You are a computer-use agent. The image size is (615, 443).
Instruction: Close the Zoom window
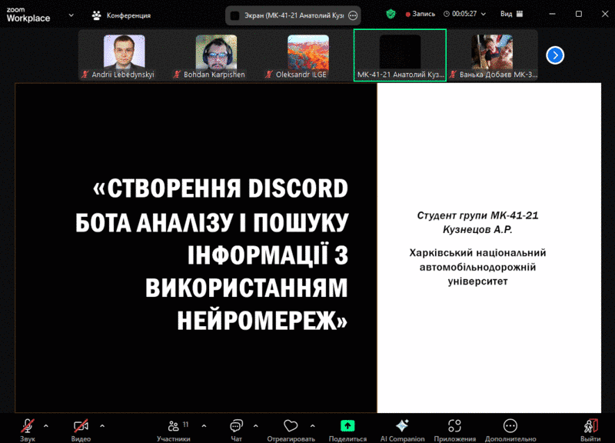pyautogui.click(x=605, y=14)
